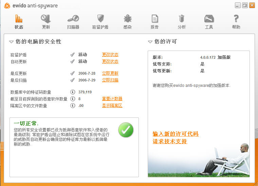Screen dimensions: 258x186
Task: Click the 优等更新 label
Action: [x=162, y=71]
